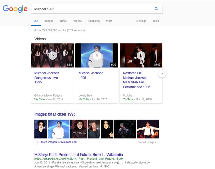Click the About 221,000,000 results text

tap(60, 30)
